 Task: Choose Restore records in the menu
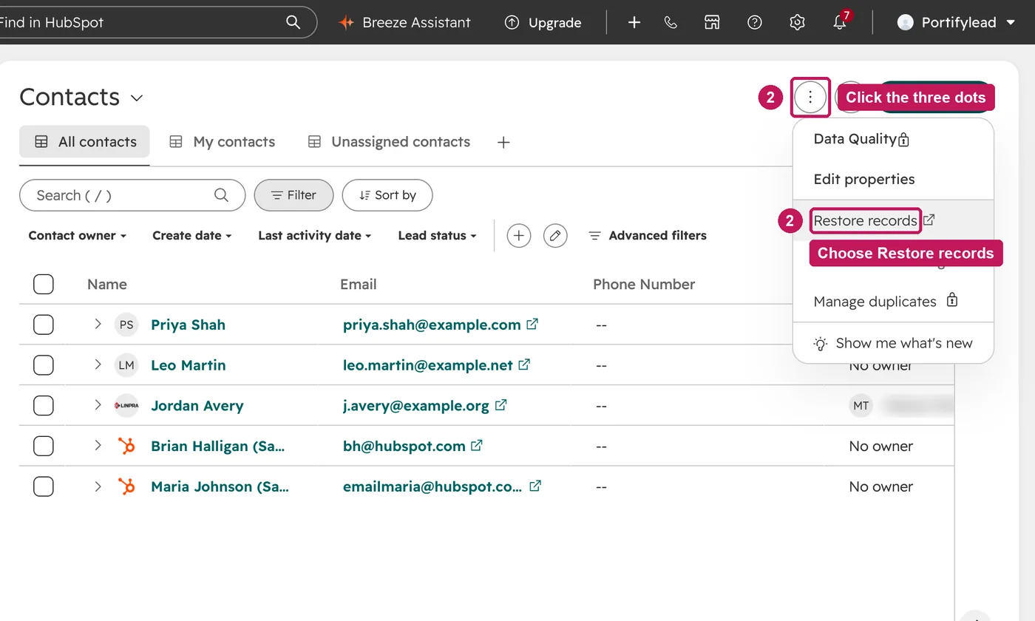coord(865,220)
